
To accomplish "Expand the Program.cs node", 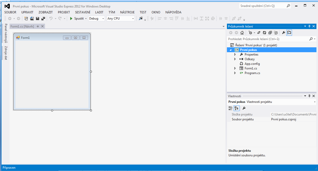I will pyautogui.click(x=235, y=73).
